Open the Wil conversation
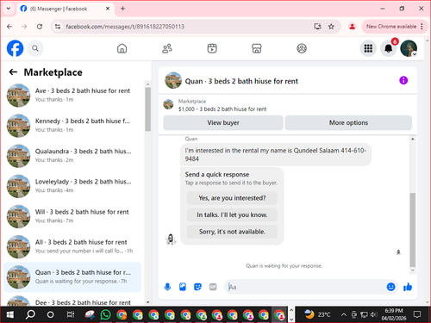 (72, 216)
